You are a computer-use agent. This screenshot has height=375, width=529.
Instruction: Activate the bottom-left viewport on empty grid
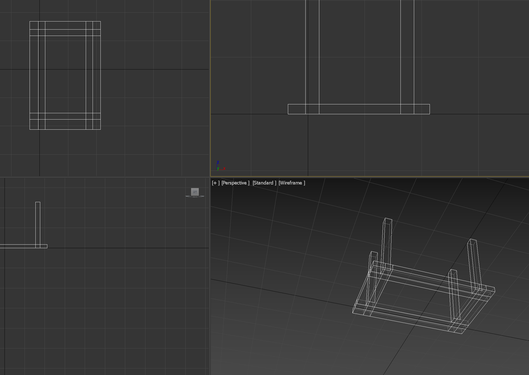[114, 303]
